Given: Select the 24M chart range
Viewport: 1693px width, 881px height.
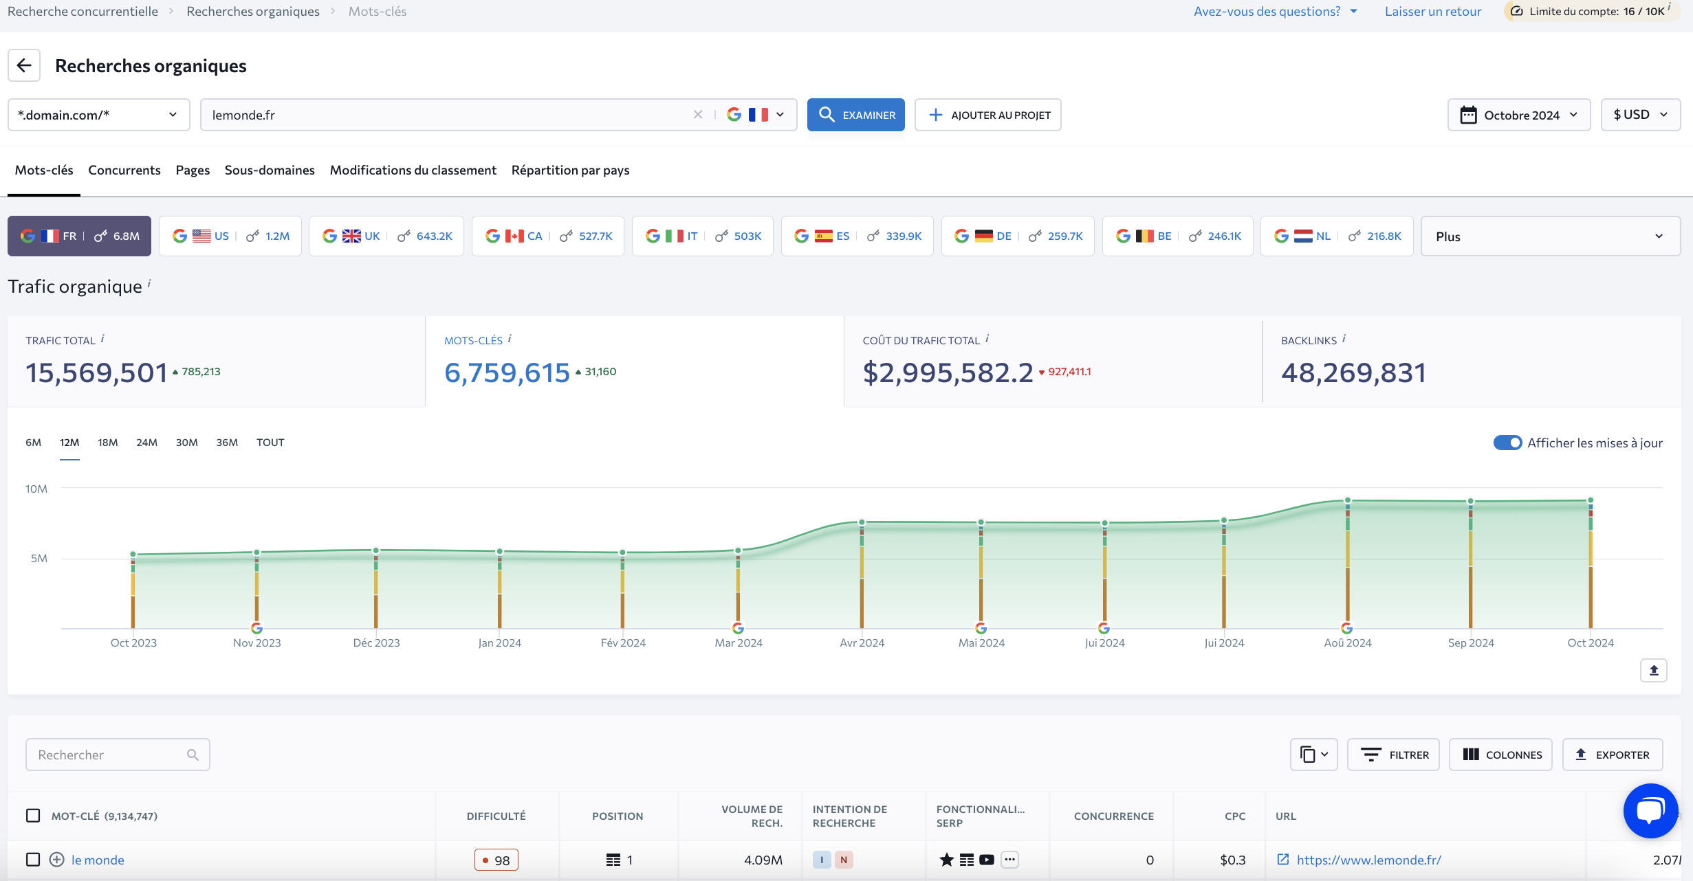Looking at the screenshot, I should (x=146, y=442).
